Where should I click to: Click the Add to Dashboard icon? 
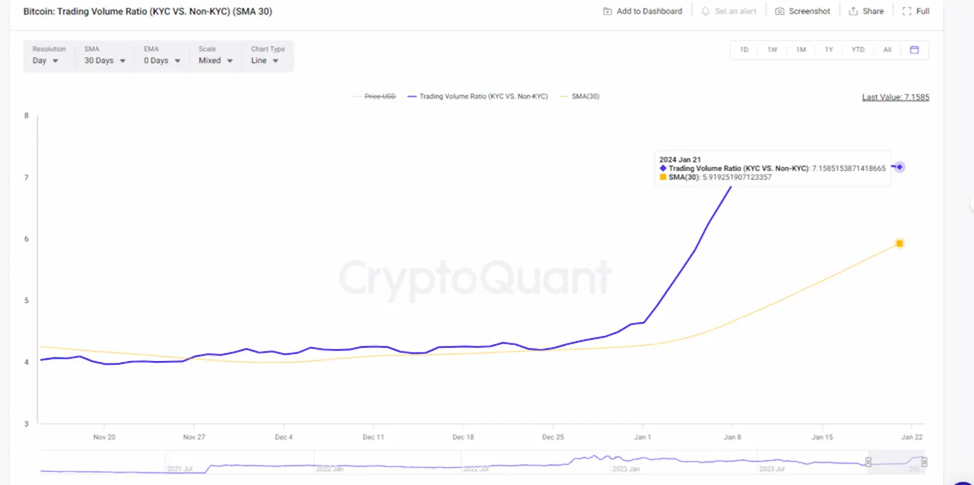point(607,12)
